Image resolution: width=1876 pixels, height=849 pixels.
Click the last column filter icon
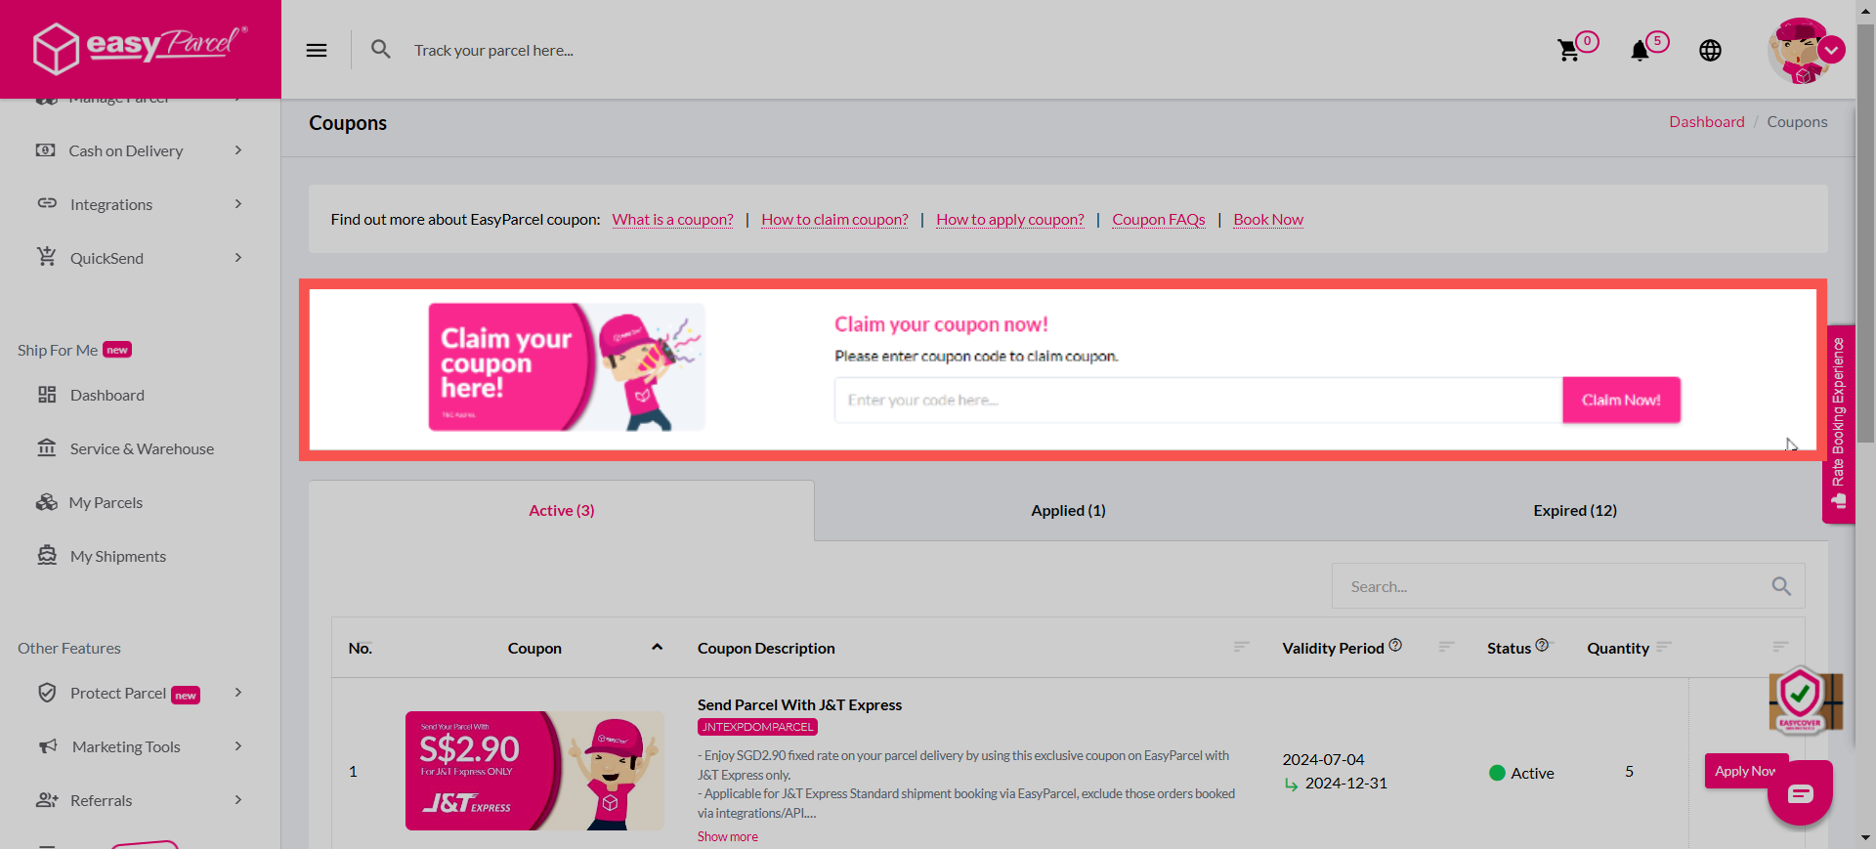pos(1780,647)
